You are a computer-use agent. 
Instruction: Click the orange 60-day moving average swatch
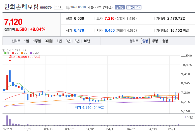click(22, 53)
